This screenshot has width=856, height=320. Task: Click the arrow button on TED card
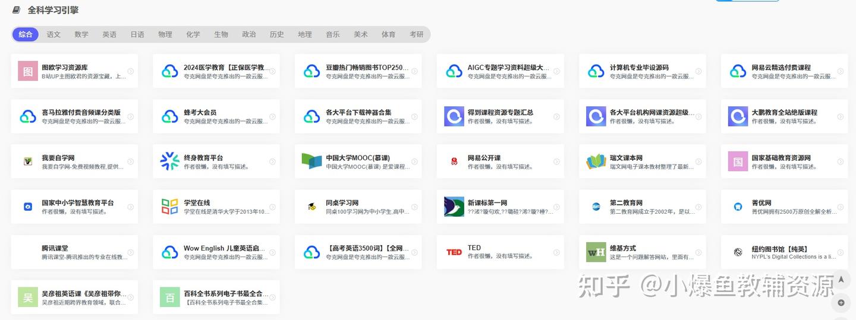tap(556, 252)
